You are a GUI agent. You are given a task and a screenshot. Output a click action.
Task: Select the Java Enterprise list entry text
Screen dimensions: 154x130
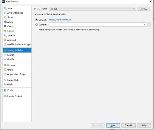[15, 13]
